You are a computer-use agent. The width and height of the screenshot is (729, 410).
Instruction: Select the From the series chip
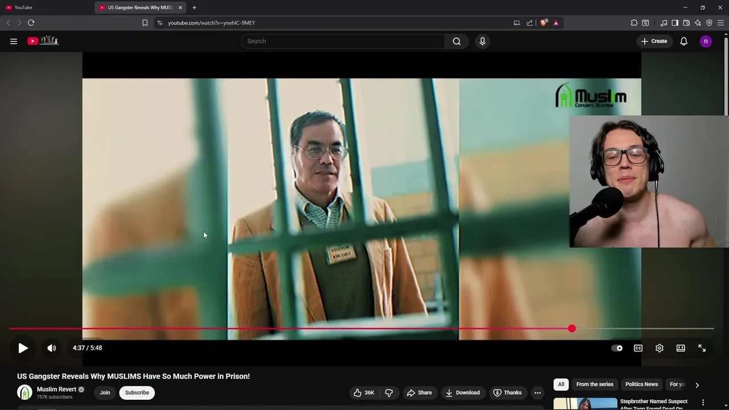coord(595,384)
